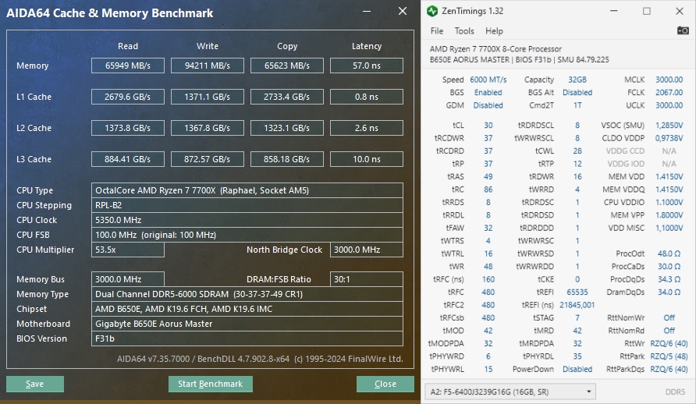Click the GDM Disabled value
The width and height of the screenshot is (696, 404).
(x=488, y=105)
